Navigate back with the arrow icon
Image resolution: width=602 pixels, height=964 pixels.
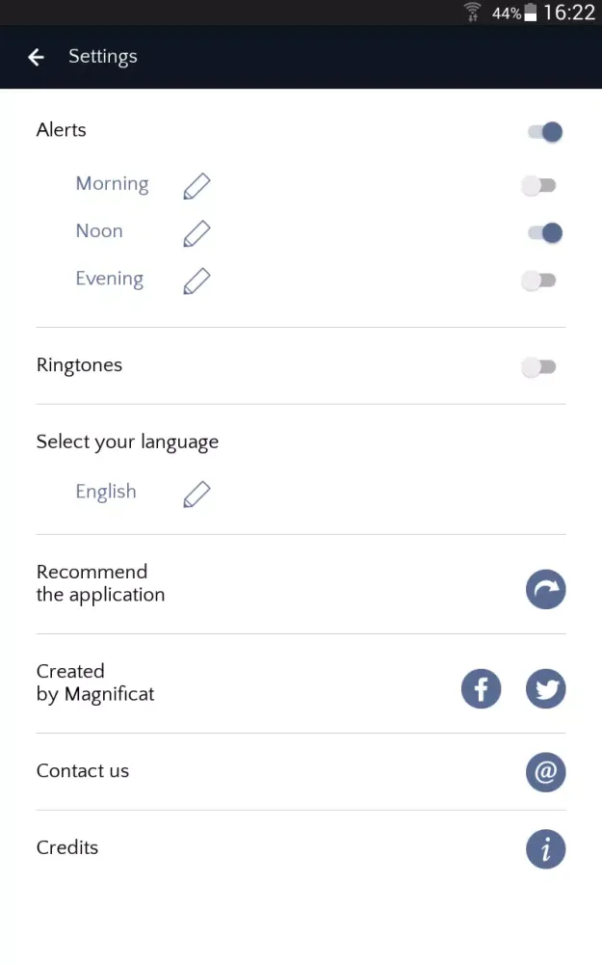(35, 57)
